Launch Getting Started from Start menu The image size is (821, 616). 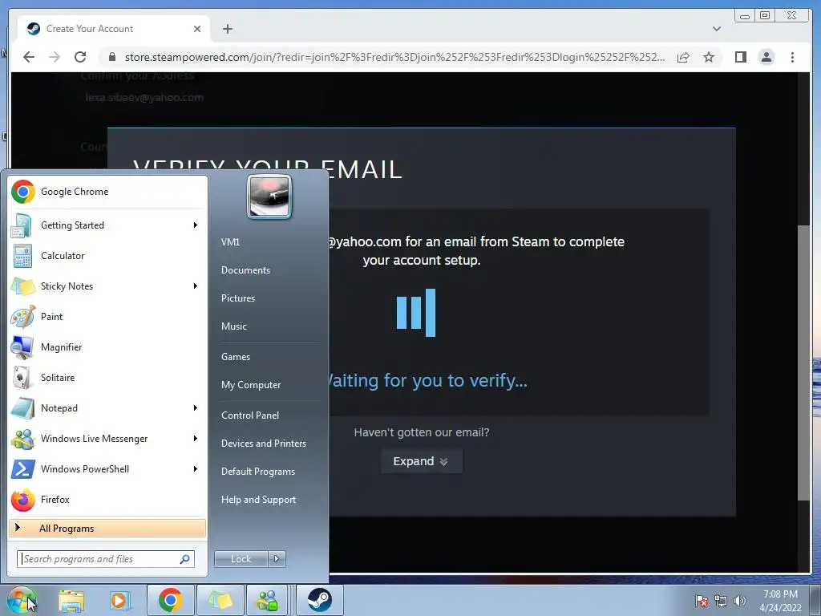click(108, 225)
